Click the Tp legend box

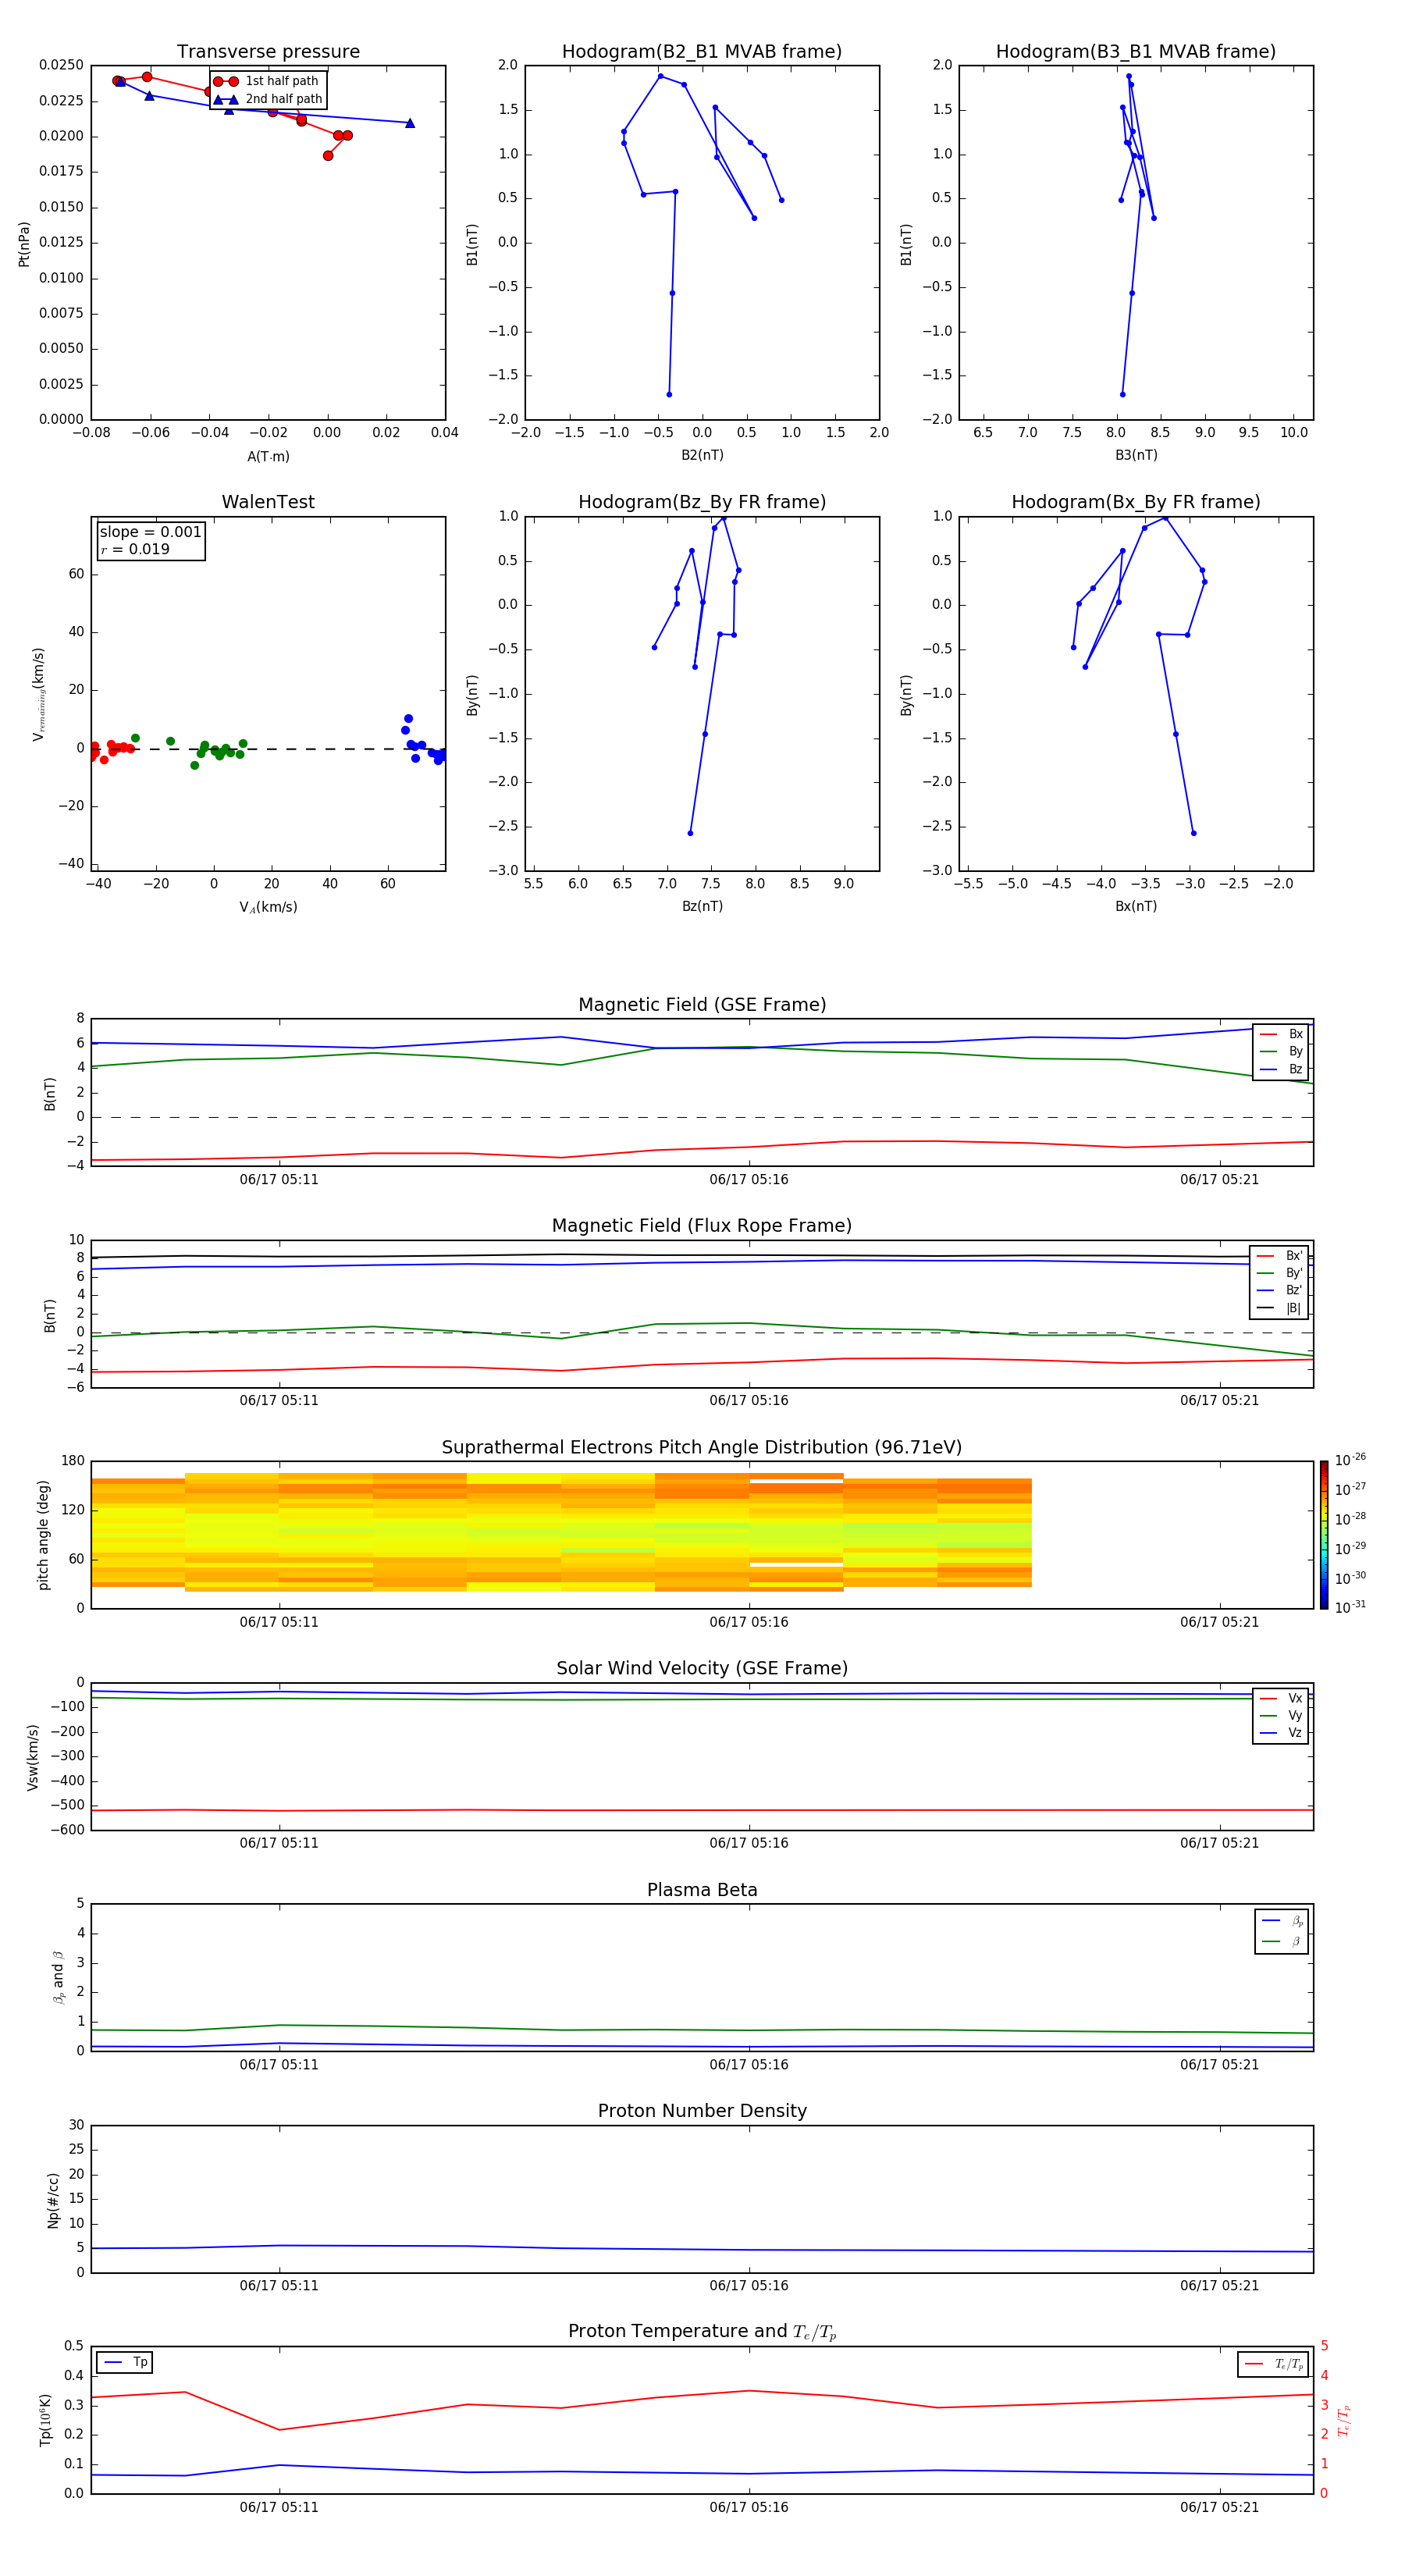pos(125,2362)
